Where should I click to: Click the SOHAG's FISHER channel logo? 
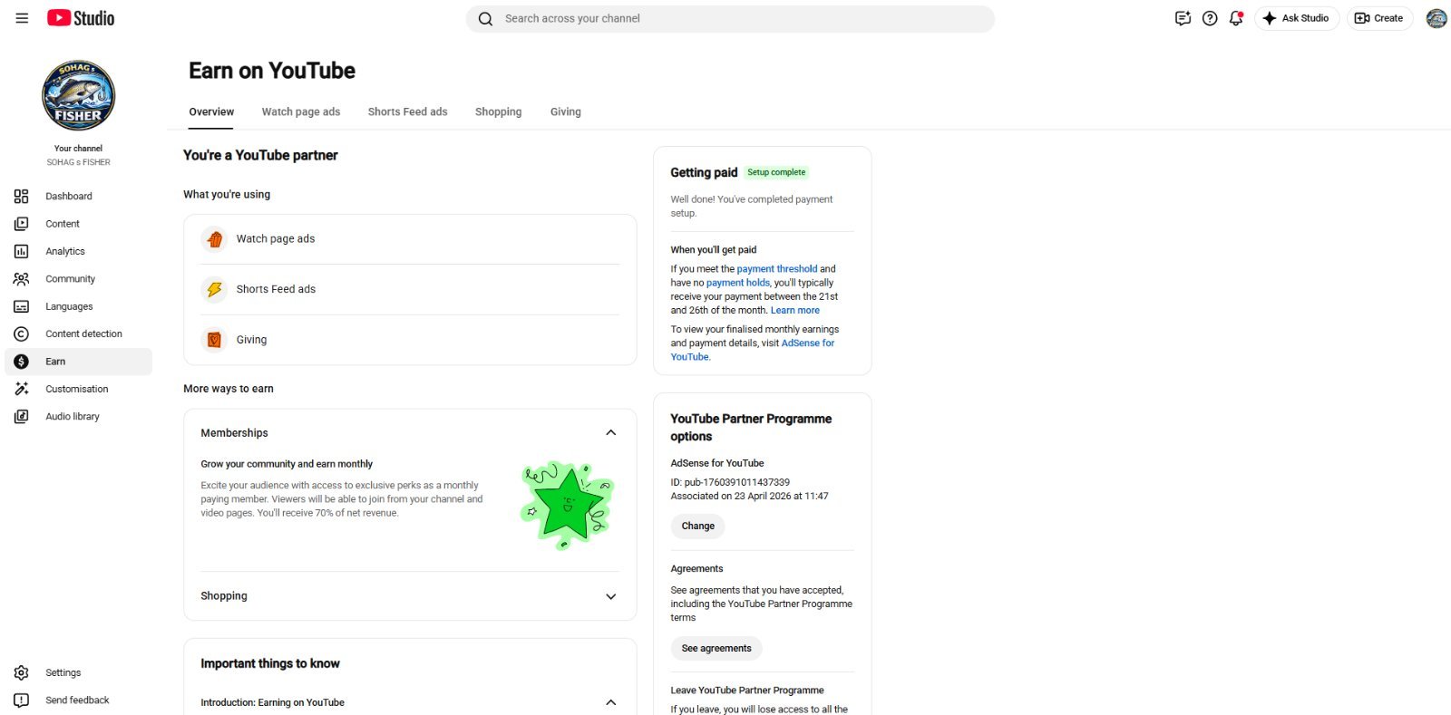click(79, 96)
